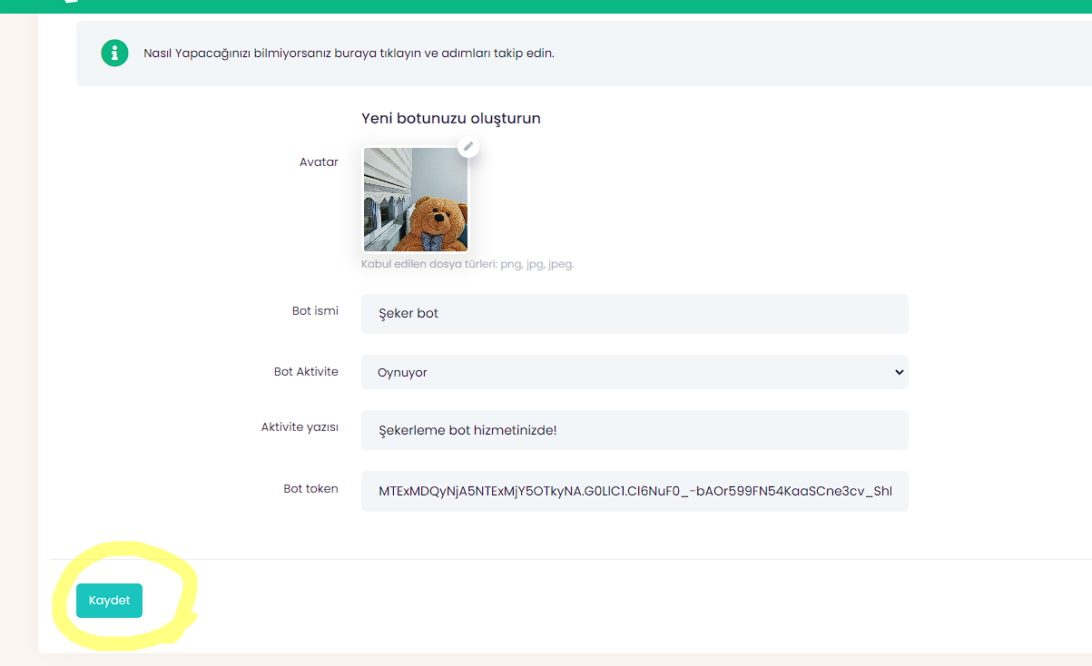Click the 'Kabul edilen dosya türleri' note
1092x666 pixels.
(467, 264)
